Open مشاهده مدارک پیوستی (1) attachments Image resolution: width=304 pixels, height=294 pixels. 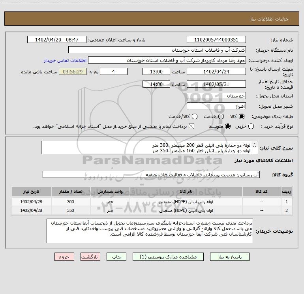click(168, 257)
